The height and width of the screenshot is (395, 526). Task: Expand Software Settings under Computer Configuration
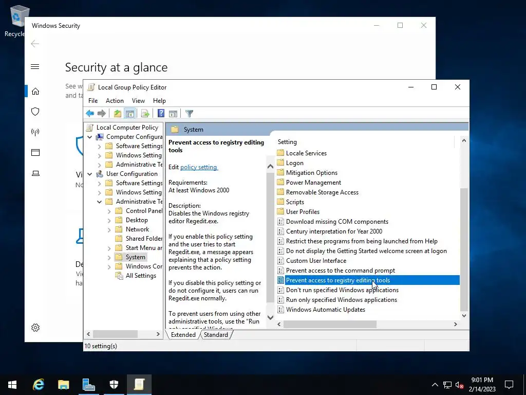coord(99,147)
